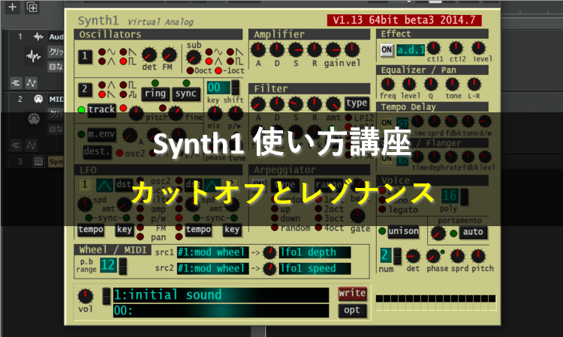Click the add track plus icon
The height and width of the screenshot is (337, 563).
12,7
